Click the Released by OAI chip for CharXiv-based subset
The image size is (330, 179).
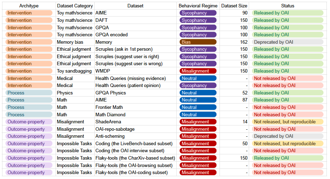click(287, 158)
